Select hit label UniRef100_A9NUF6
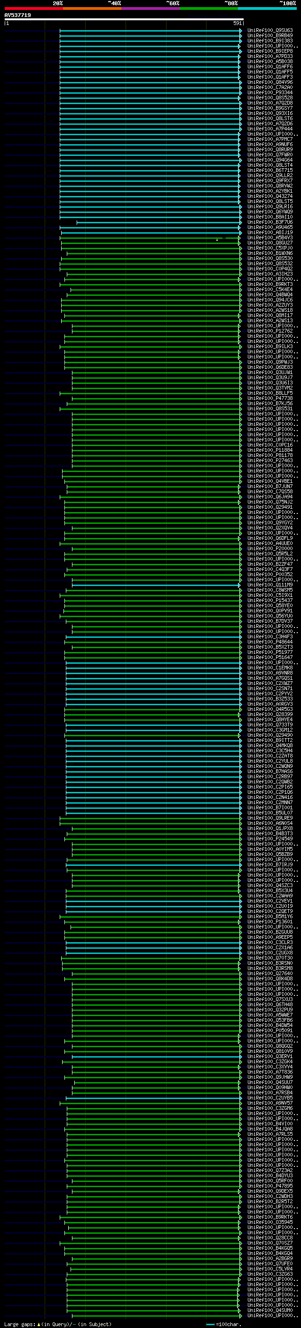This screenshot has width=301, height=1328. point(270,144)
